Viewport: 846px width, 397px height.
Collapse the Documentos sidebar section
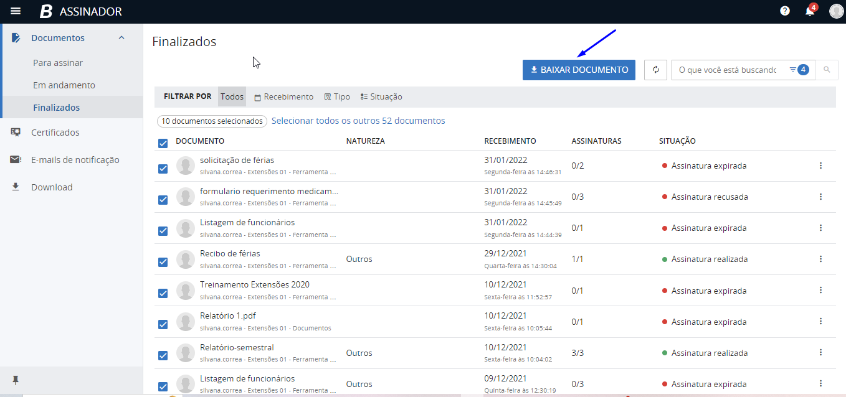[x=121, y=38]
